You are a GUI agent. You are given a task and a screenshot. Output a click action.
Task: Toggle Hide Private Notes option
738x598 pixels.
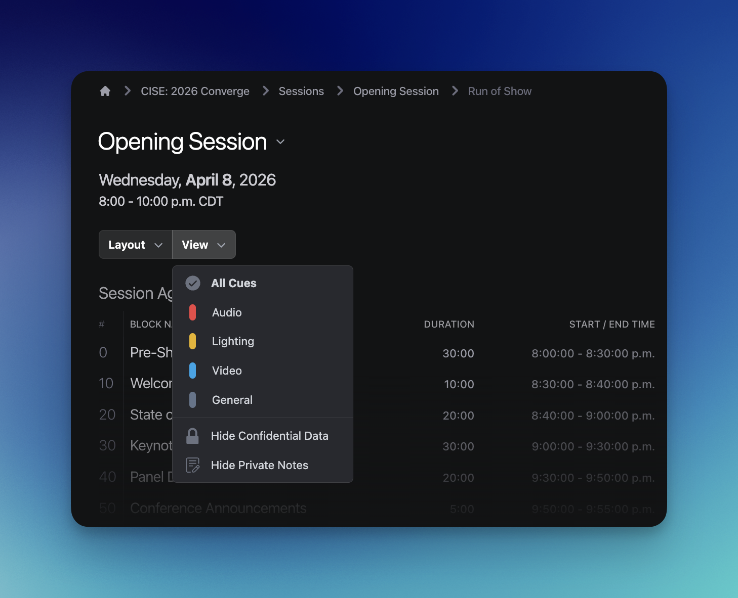(259, 465)
